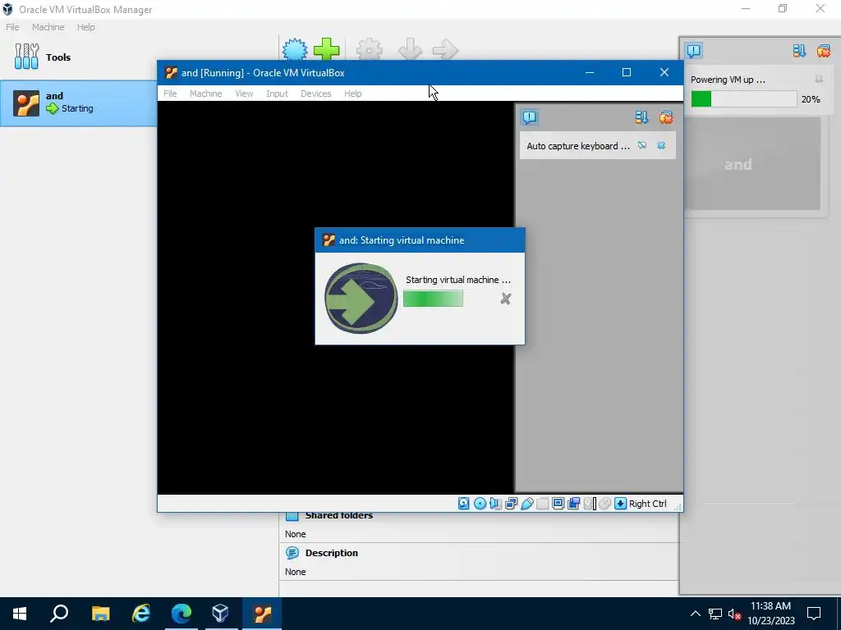Open Windows Search on the taskbar
This screenshot has width=841, height=630.
coord(59,614)
